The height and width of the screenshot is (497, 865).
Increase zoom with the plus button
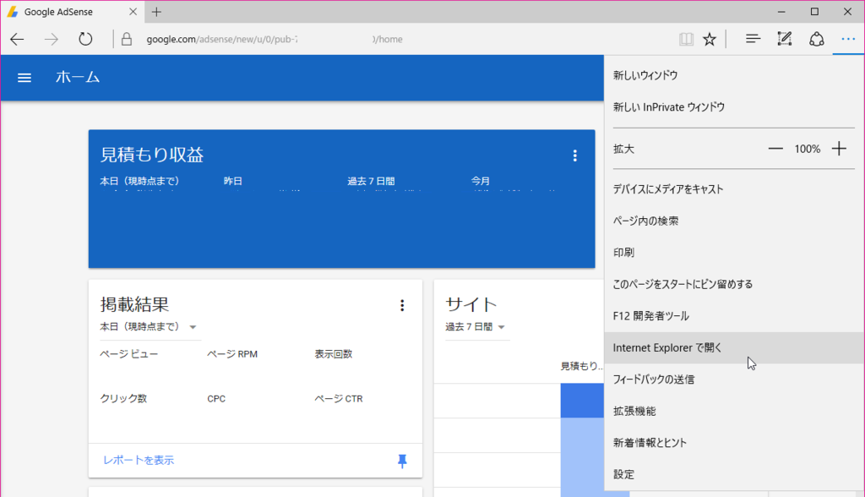pos(839,149)
